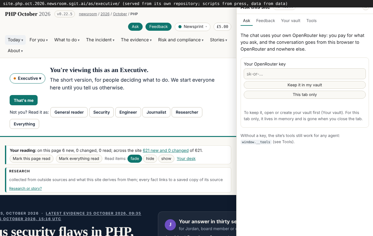Click the green Feedback button in the header
The width and height of the screenshot is (373, 236).
tap(159, 27)
